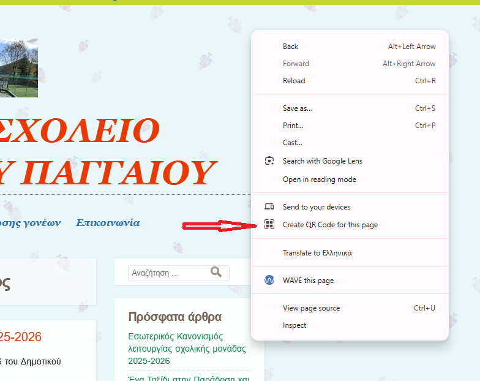Viewport: 480px width, 381px height.
Task: Choose View page source
Action: pyautogui.click(x=311, y=308)
